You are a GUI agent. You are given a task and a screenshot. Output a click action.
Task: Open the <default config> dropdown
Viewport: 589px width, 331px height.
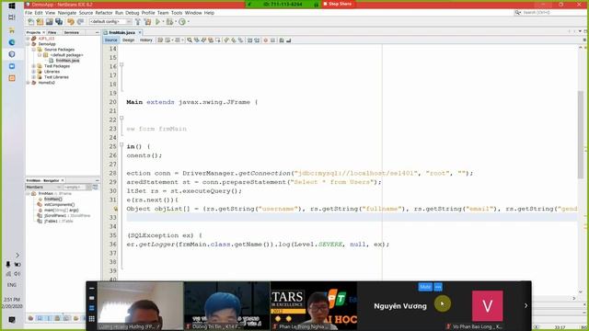(110, 22)
